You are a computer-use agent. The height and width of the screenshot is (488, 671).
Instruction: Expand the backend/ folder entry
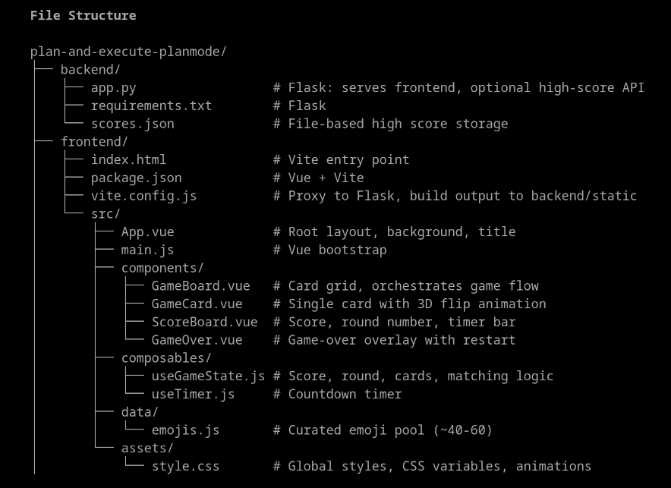[90, 70]
